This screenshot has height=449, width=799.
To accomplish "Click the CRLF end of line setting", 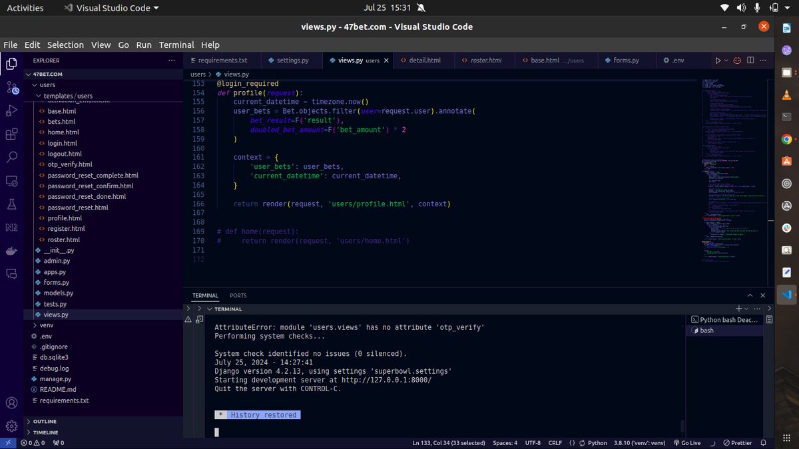I will tap(555, 442).
